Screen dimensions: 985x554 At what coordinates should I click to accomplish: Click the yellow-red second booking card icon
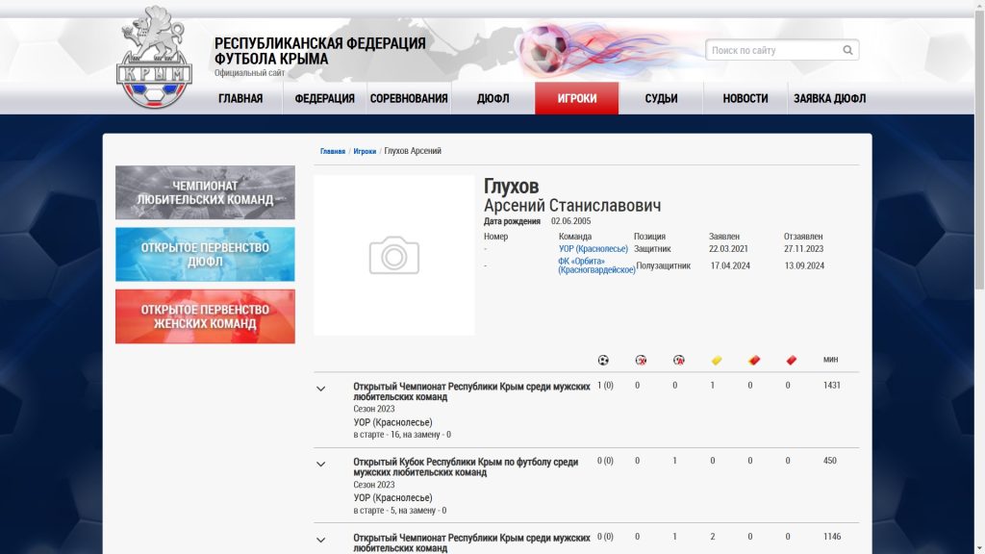(x=754, y=361)
